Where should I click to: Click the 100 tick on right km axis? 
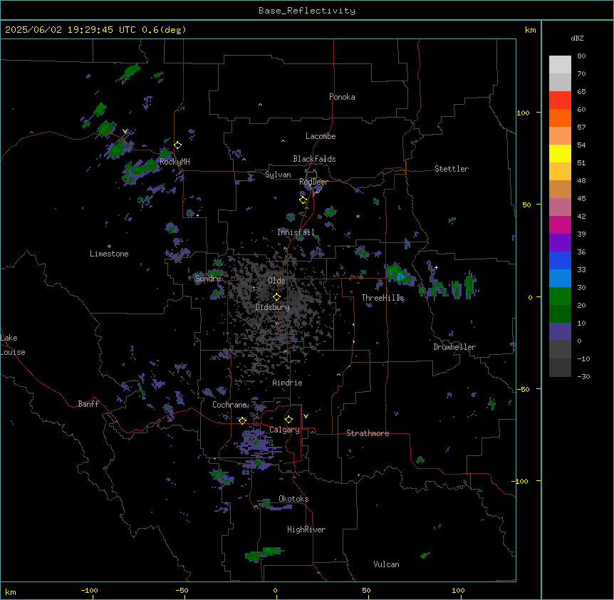(x=523, y=113)
